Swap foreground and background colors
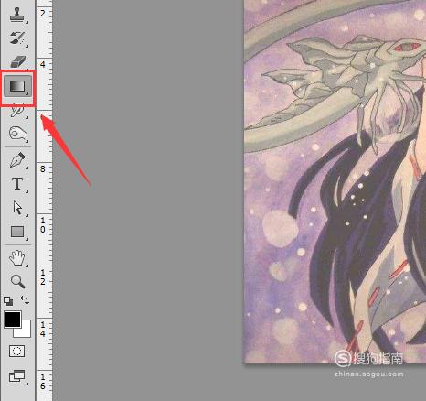This screenshot has height=401, width=426. coord(25,300)
